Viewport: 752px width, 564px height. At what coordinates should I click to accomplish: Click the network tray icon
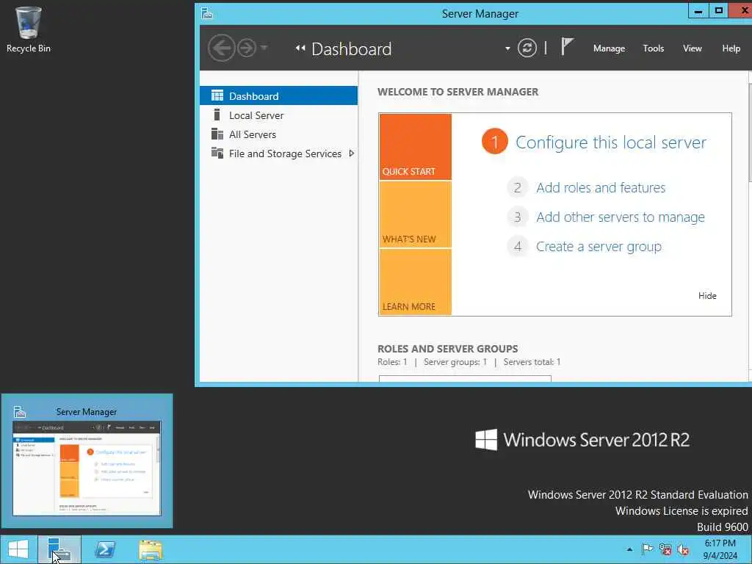click(665, 549)
